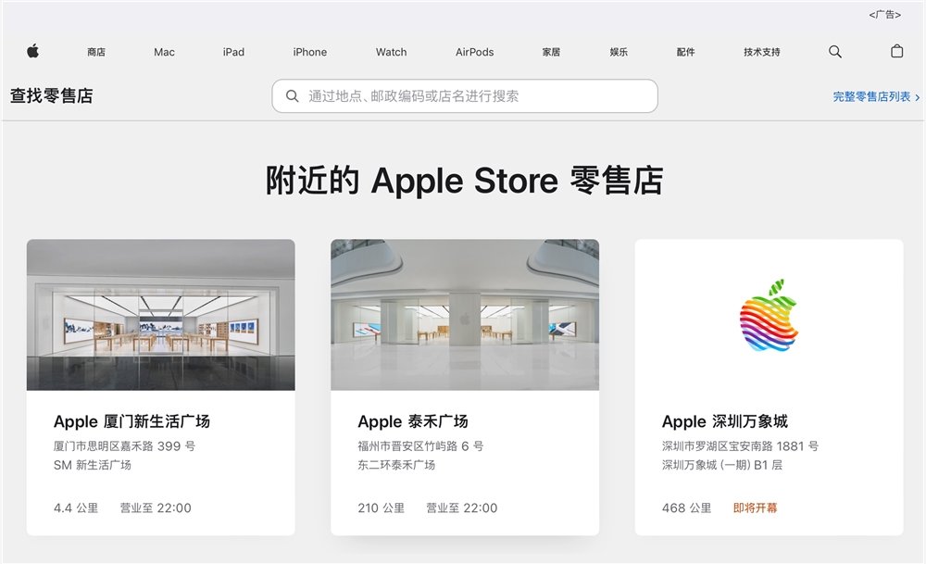
Task: Click the Apple 泰禾广场 store title
Action: (413, 421)
